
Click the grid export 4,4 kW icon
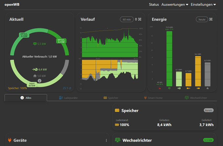point(35,69)
